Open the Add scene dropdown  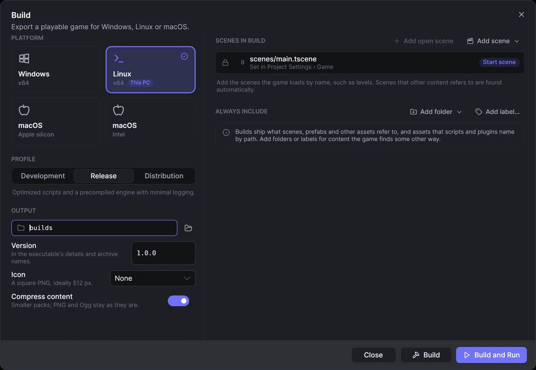coord(493,41)
